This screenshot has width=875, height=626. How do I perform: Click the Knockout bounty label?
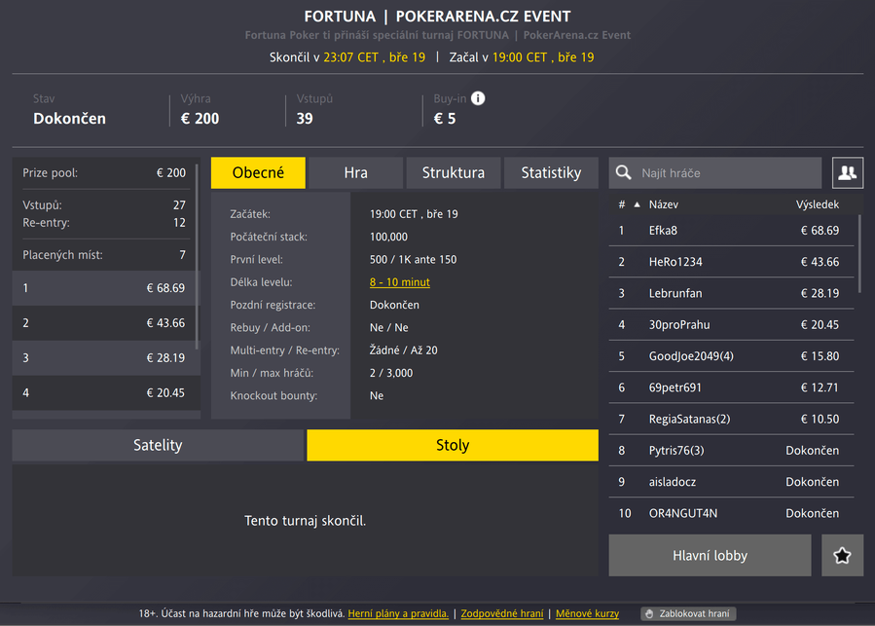tap(273, 395)
